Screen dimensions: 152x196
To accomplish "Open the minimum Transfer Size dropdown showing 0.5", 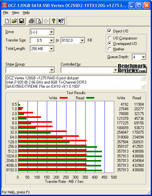I will click(51, 40).
